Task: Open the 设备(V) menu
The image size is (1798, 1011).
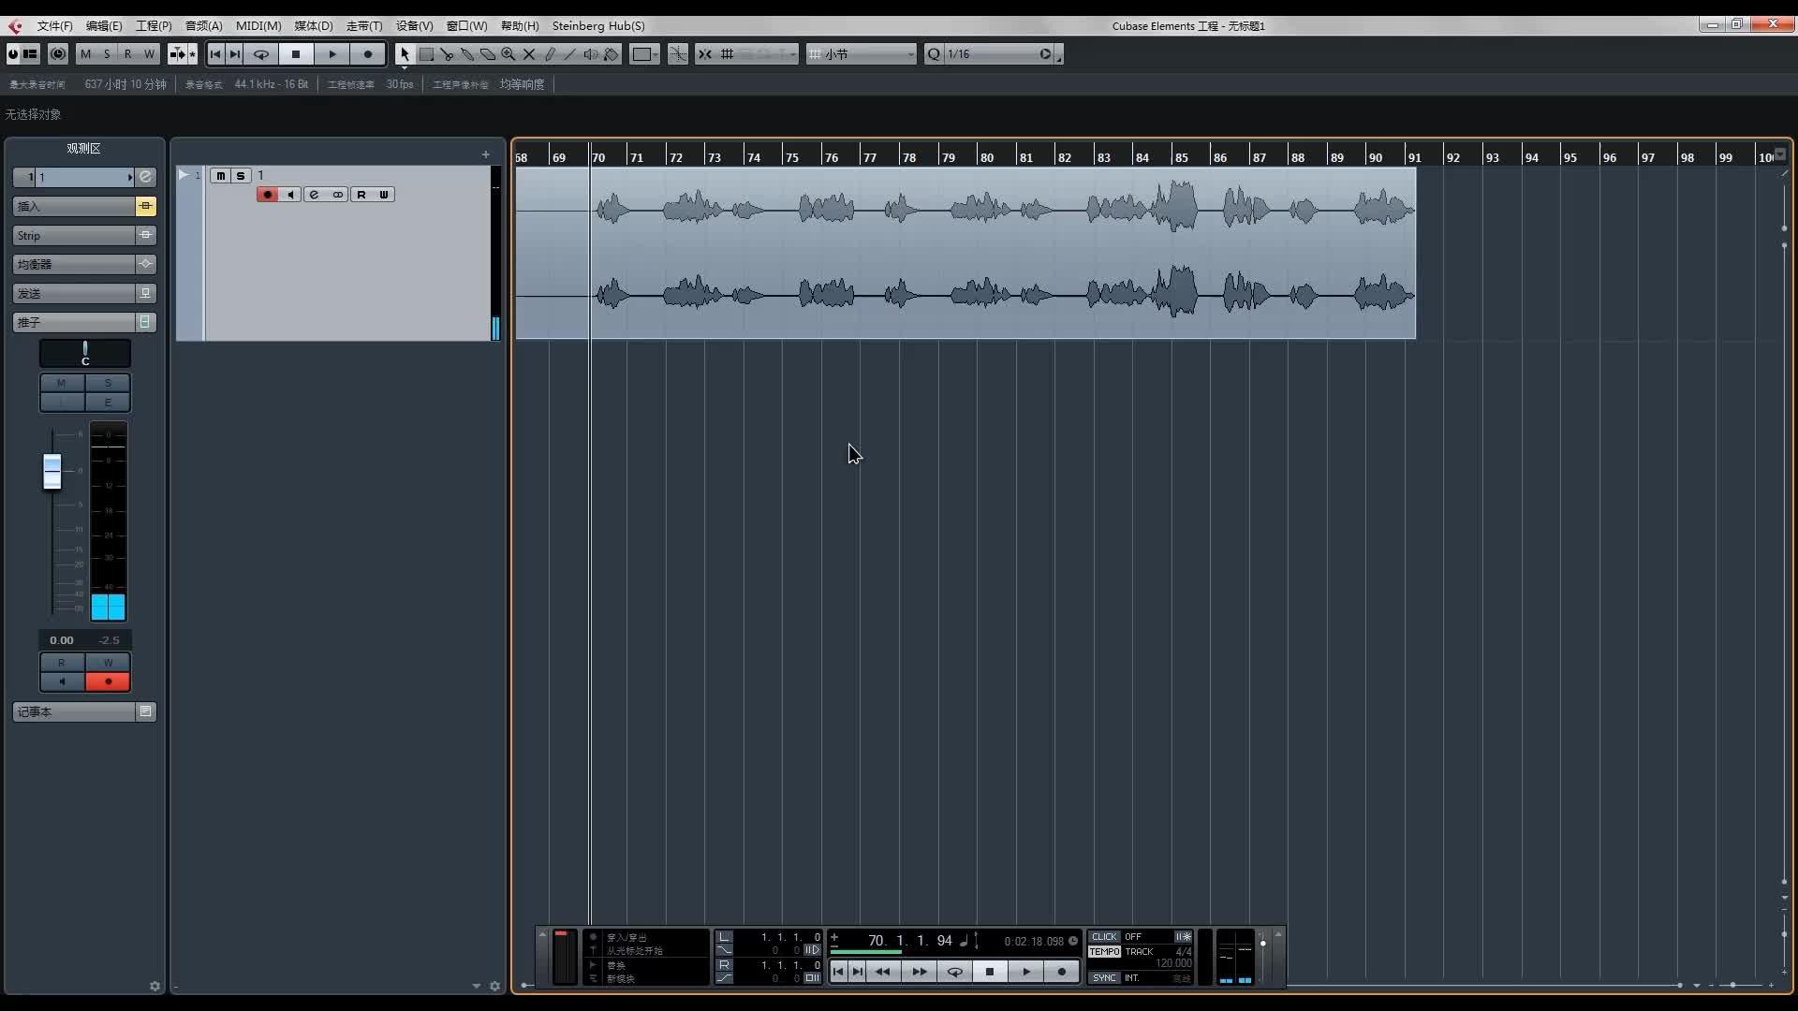Action: pos(414,25)
